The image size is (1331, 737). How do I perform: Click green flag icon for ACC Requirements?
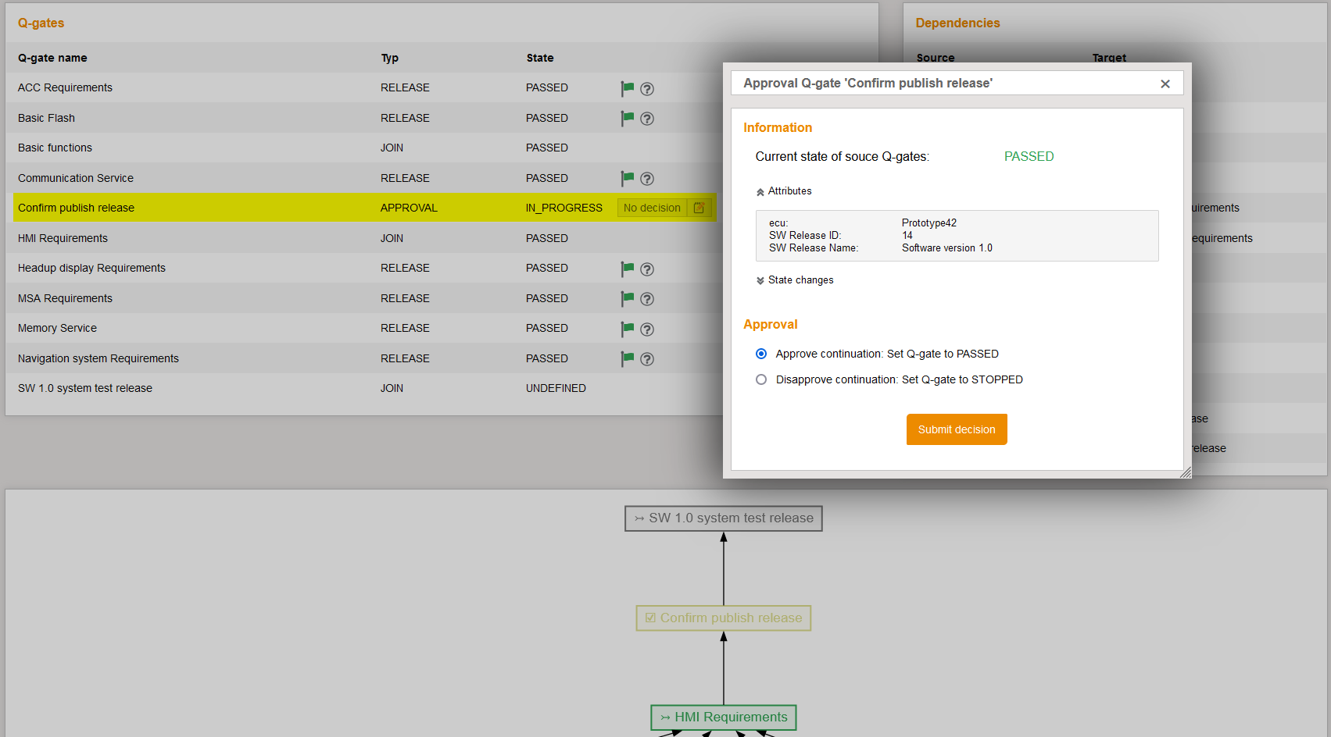click(x=627, y=88)
